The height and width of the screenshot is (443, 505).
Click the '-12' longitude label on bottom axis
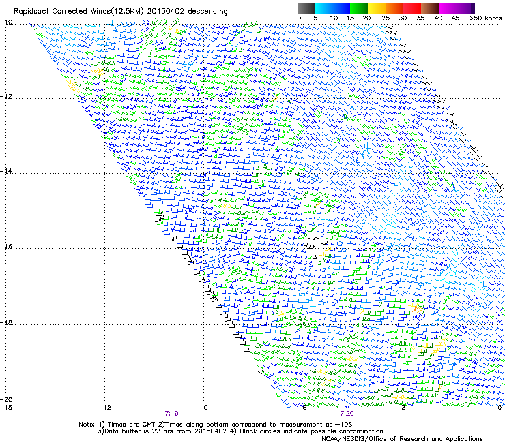tap(104, 408)
